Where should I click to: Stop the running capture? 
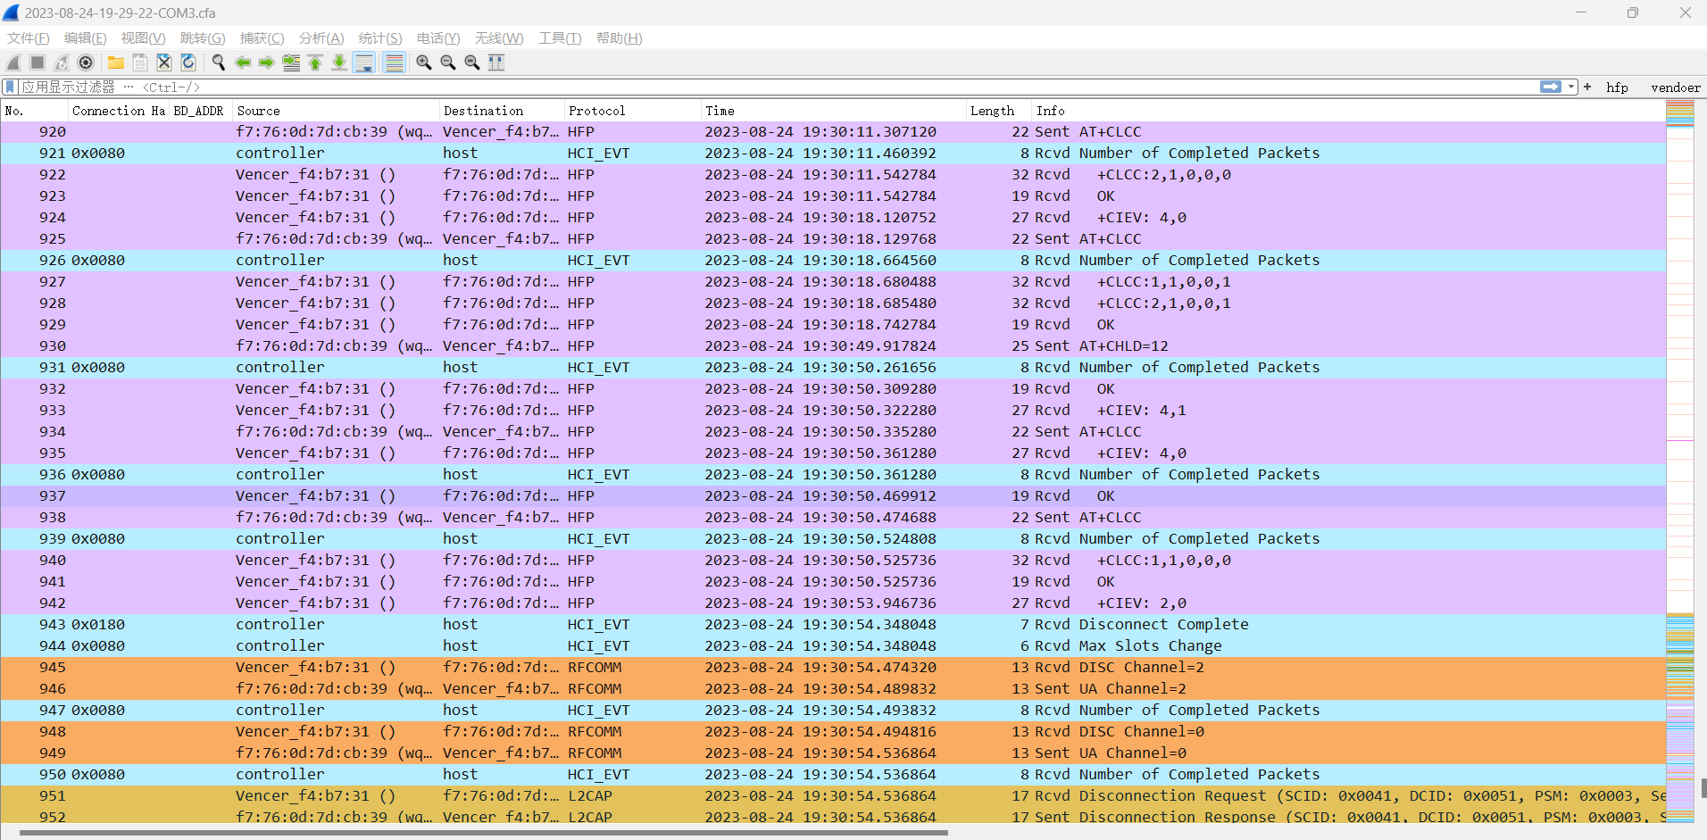pos(37,62)
